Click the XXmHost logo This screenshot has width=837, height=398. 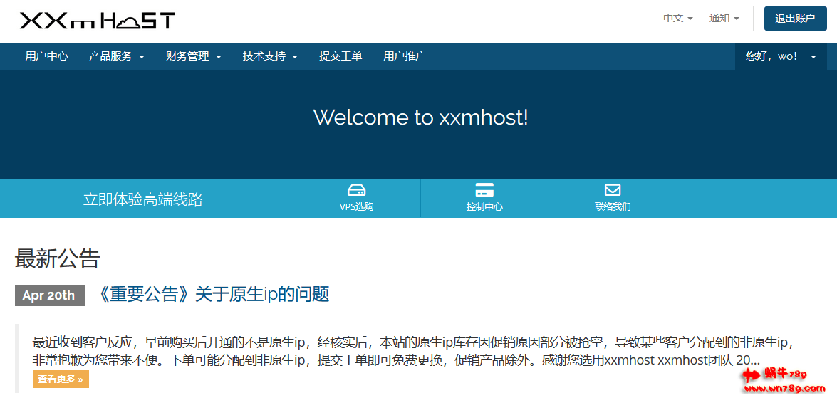(x=97, y=21)
